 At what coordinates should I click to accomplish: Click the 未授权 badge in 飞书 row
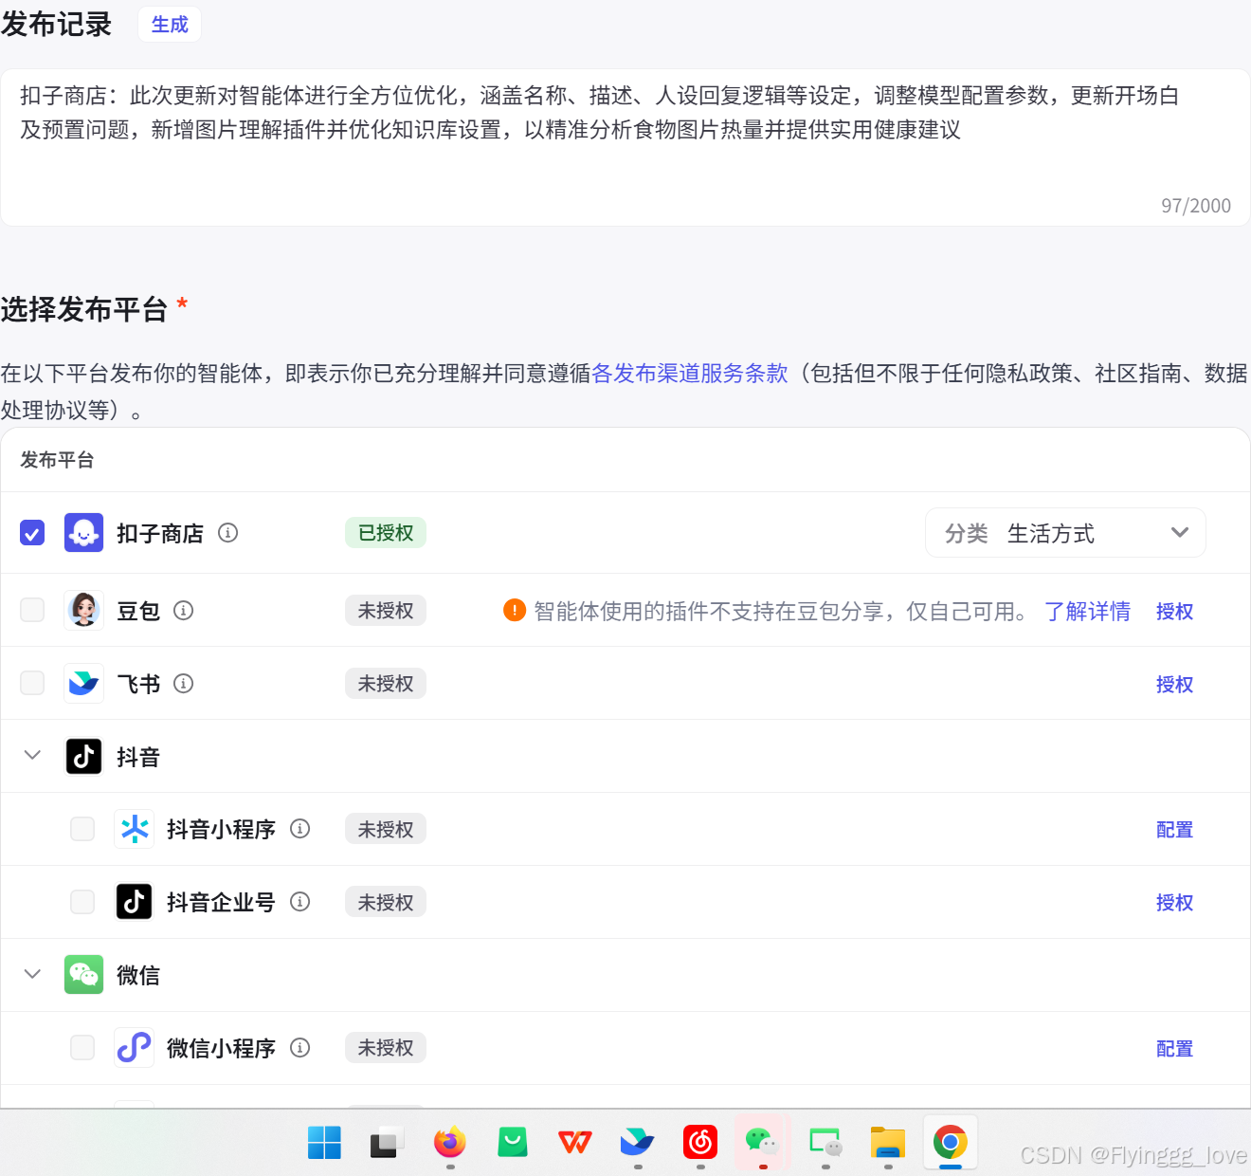point(386,684)
